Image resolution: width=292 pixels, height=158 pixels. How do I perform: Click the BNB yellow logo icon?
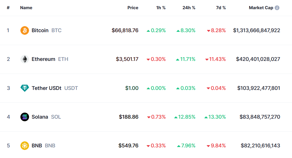[x=25, y=146]
